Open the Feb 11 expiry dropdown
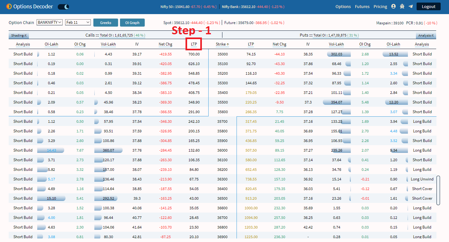This screenshot has width=449, height=242. coord(78,22)
